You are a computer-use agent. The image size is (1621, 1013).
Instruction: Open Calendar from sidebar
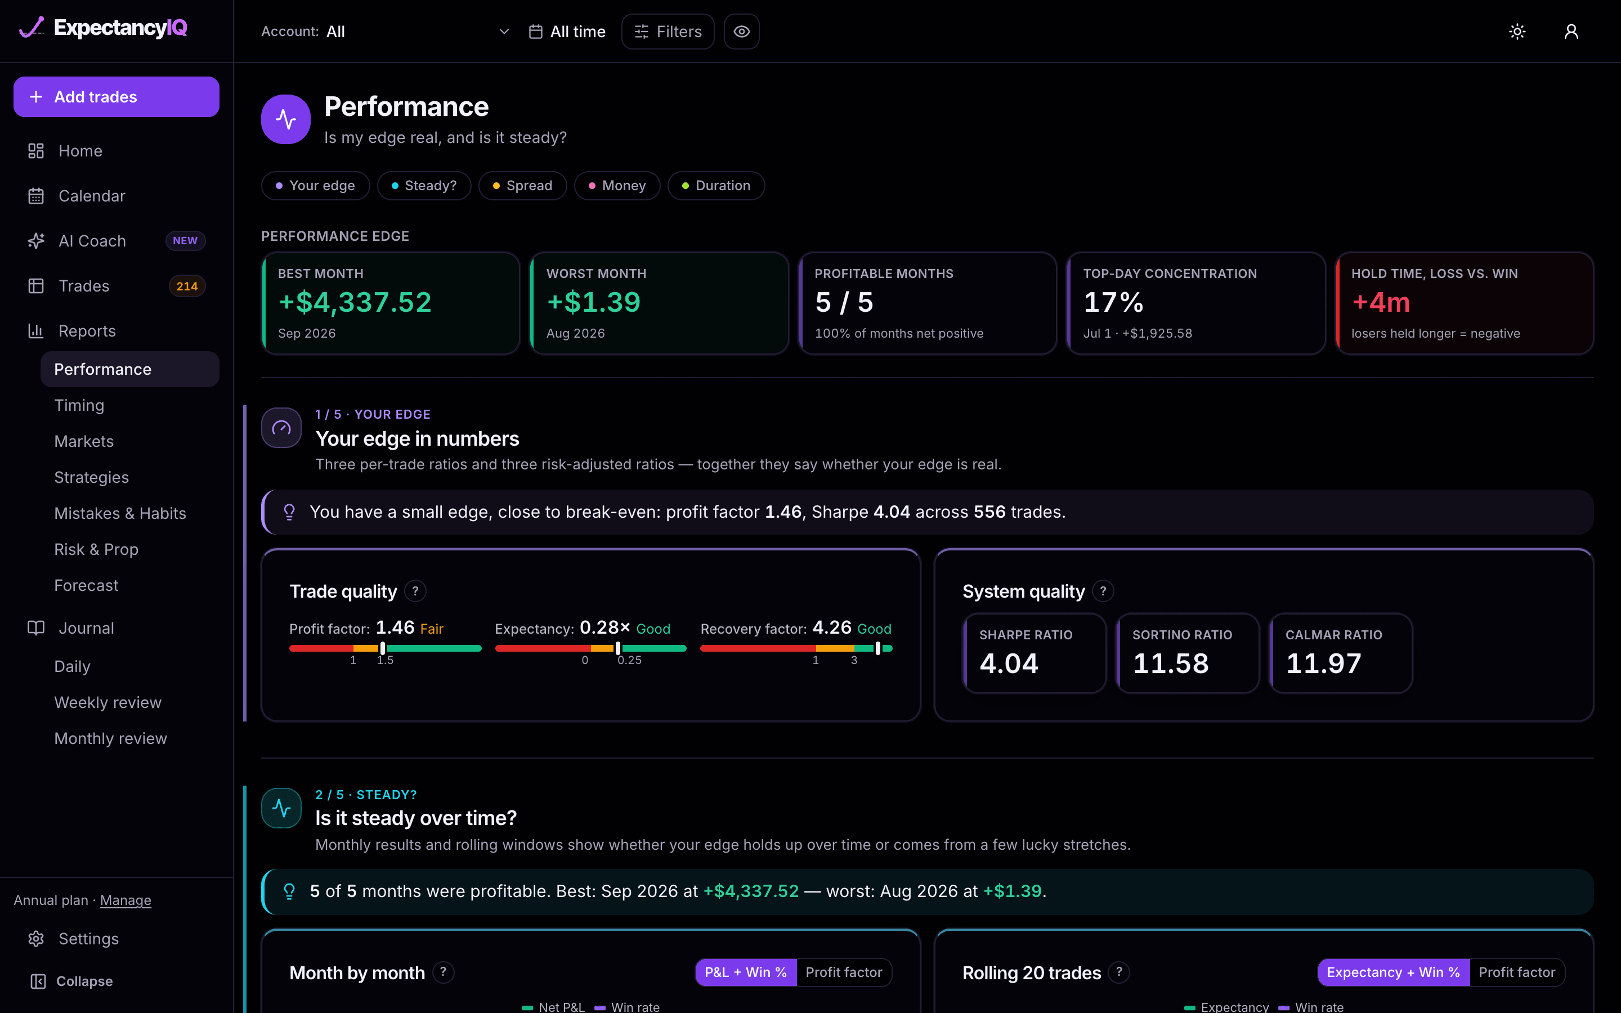pos(117,196)
